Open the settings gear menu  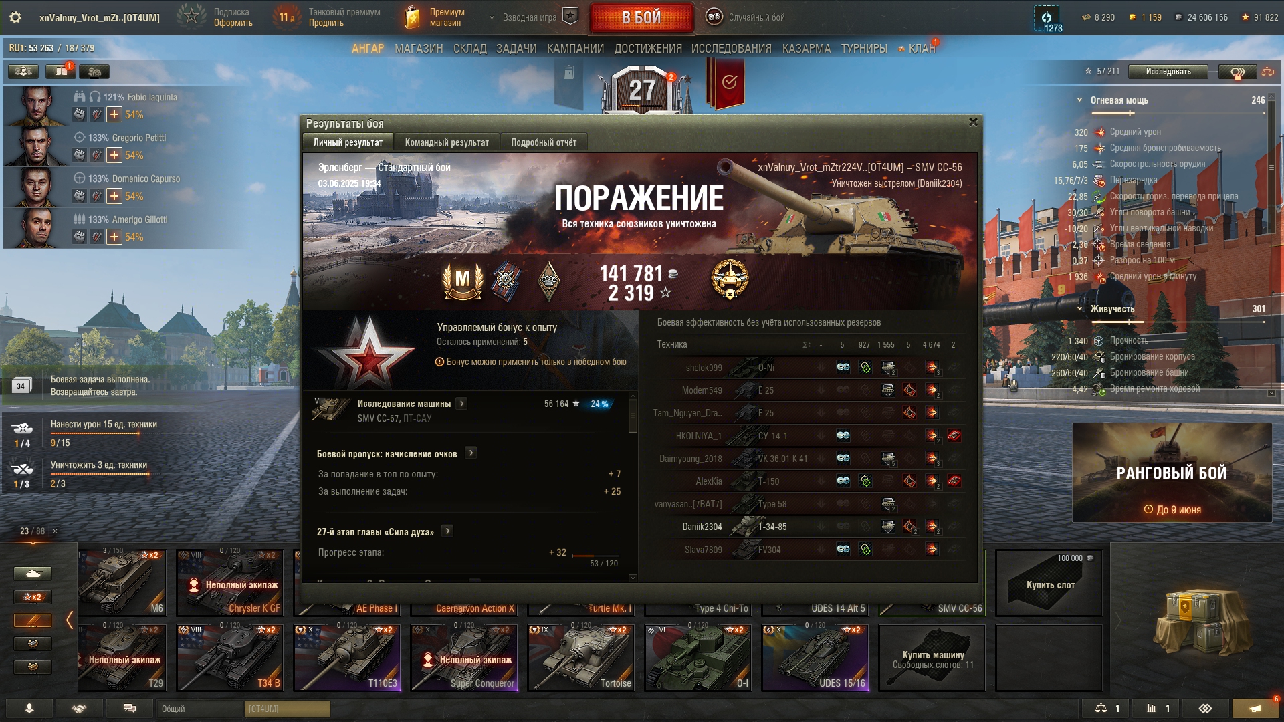click(x=15, y=17)
